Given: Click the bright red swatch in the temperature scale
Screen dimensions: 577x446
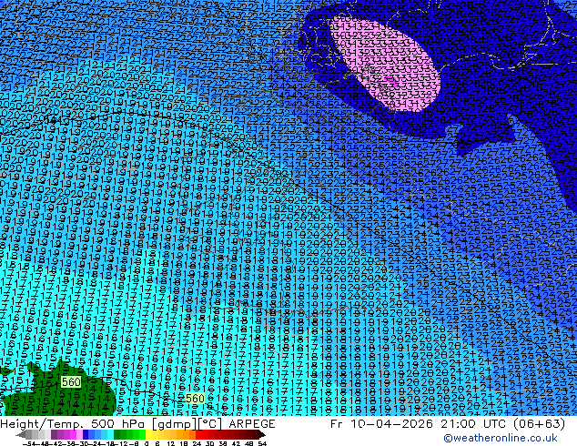Looking at the screenshot, I should pyautogui.click(x=198, y=435).
